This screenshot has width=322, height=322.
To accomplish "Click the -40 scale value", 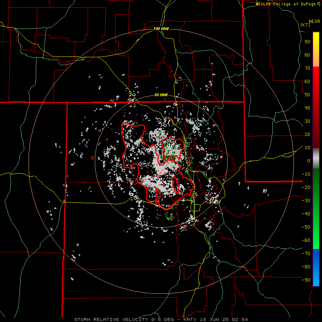I will 306,214.
